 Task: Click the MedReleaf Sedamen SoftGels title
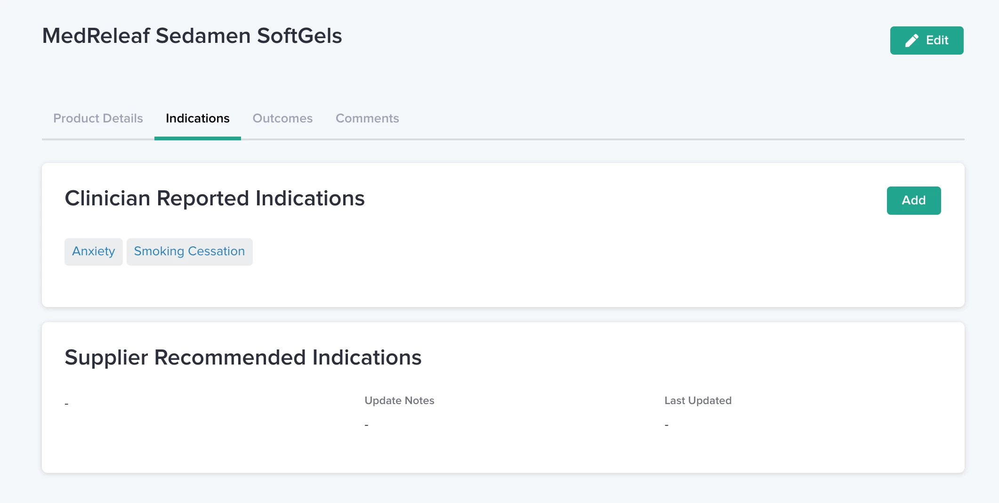(192, 36)
